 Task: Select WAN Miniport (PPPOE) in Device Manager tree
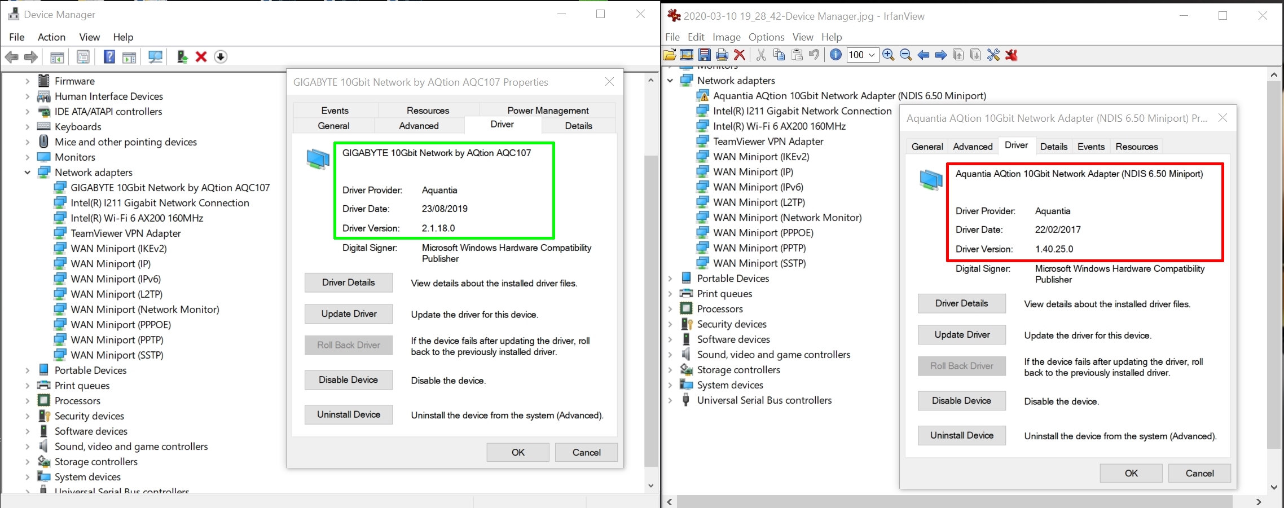click(x=120, y=325)
